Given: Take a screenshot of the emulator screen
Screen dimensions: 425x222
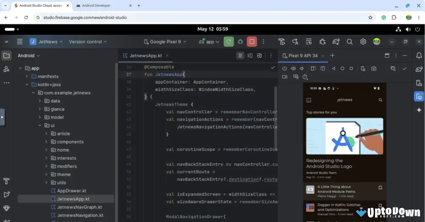Looking at the screenshot, I should coord(374,68).
